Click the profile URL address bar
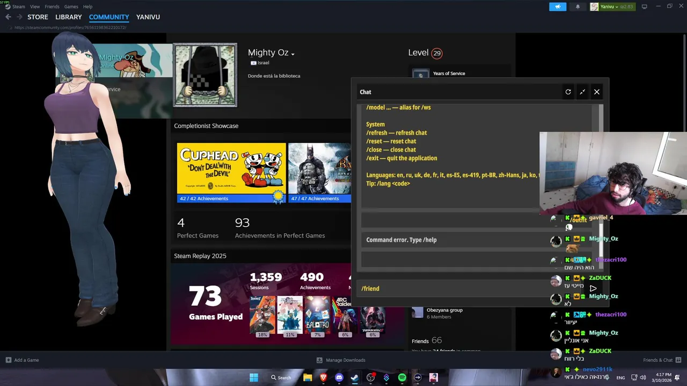This screenshot has height=386, width=687. [x=70, y=27]
